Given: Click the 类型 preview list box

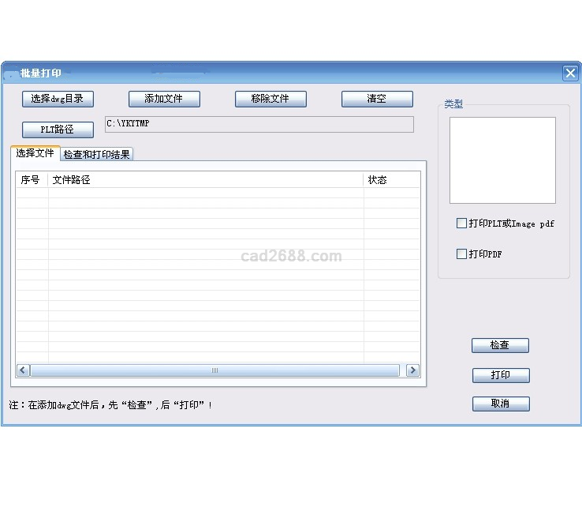Looking at the screenshot, I should click(x=502, y=160).
